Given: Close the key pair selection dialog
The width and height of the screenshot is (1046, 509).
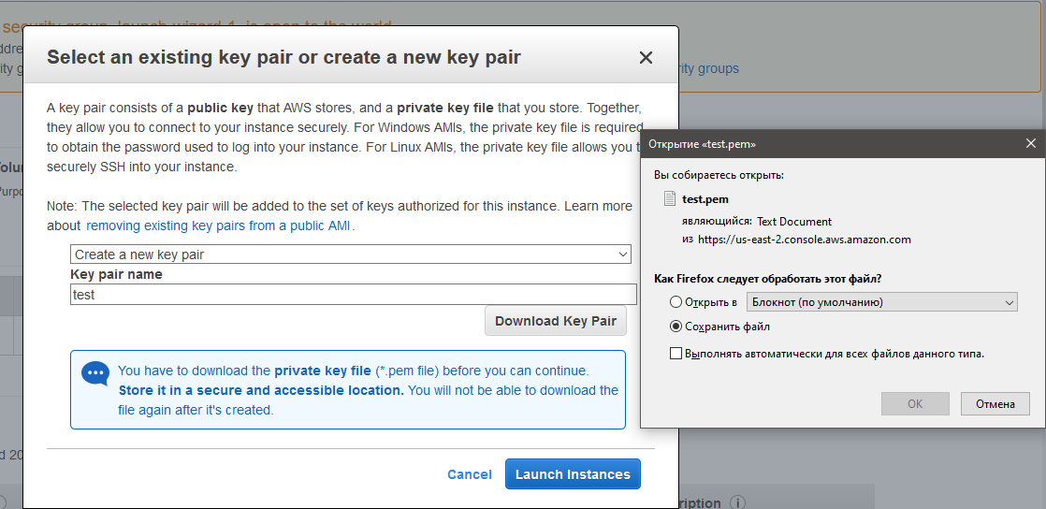Looking at the screenshot, I should (646, 58).
